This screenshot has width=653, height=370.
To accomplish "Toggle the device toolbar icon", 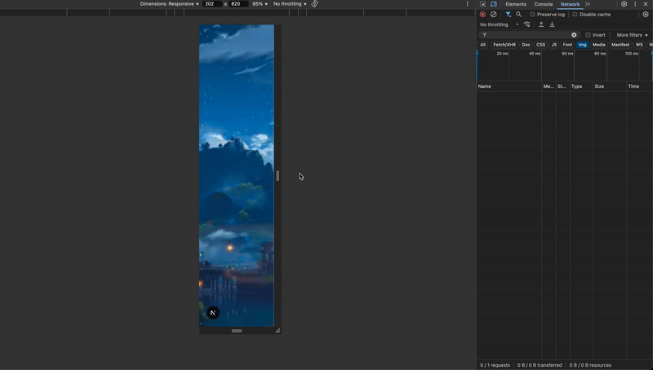I will [x=493, y=4].
